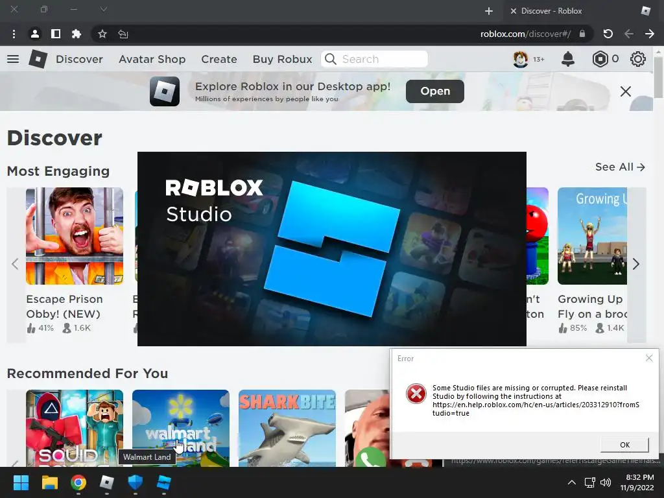Open SharkBite game thumbnail

(287, 428)
